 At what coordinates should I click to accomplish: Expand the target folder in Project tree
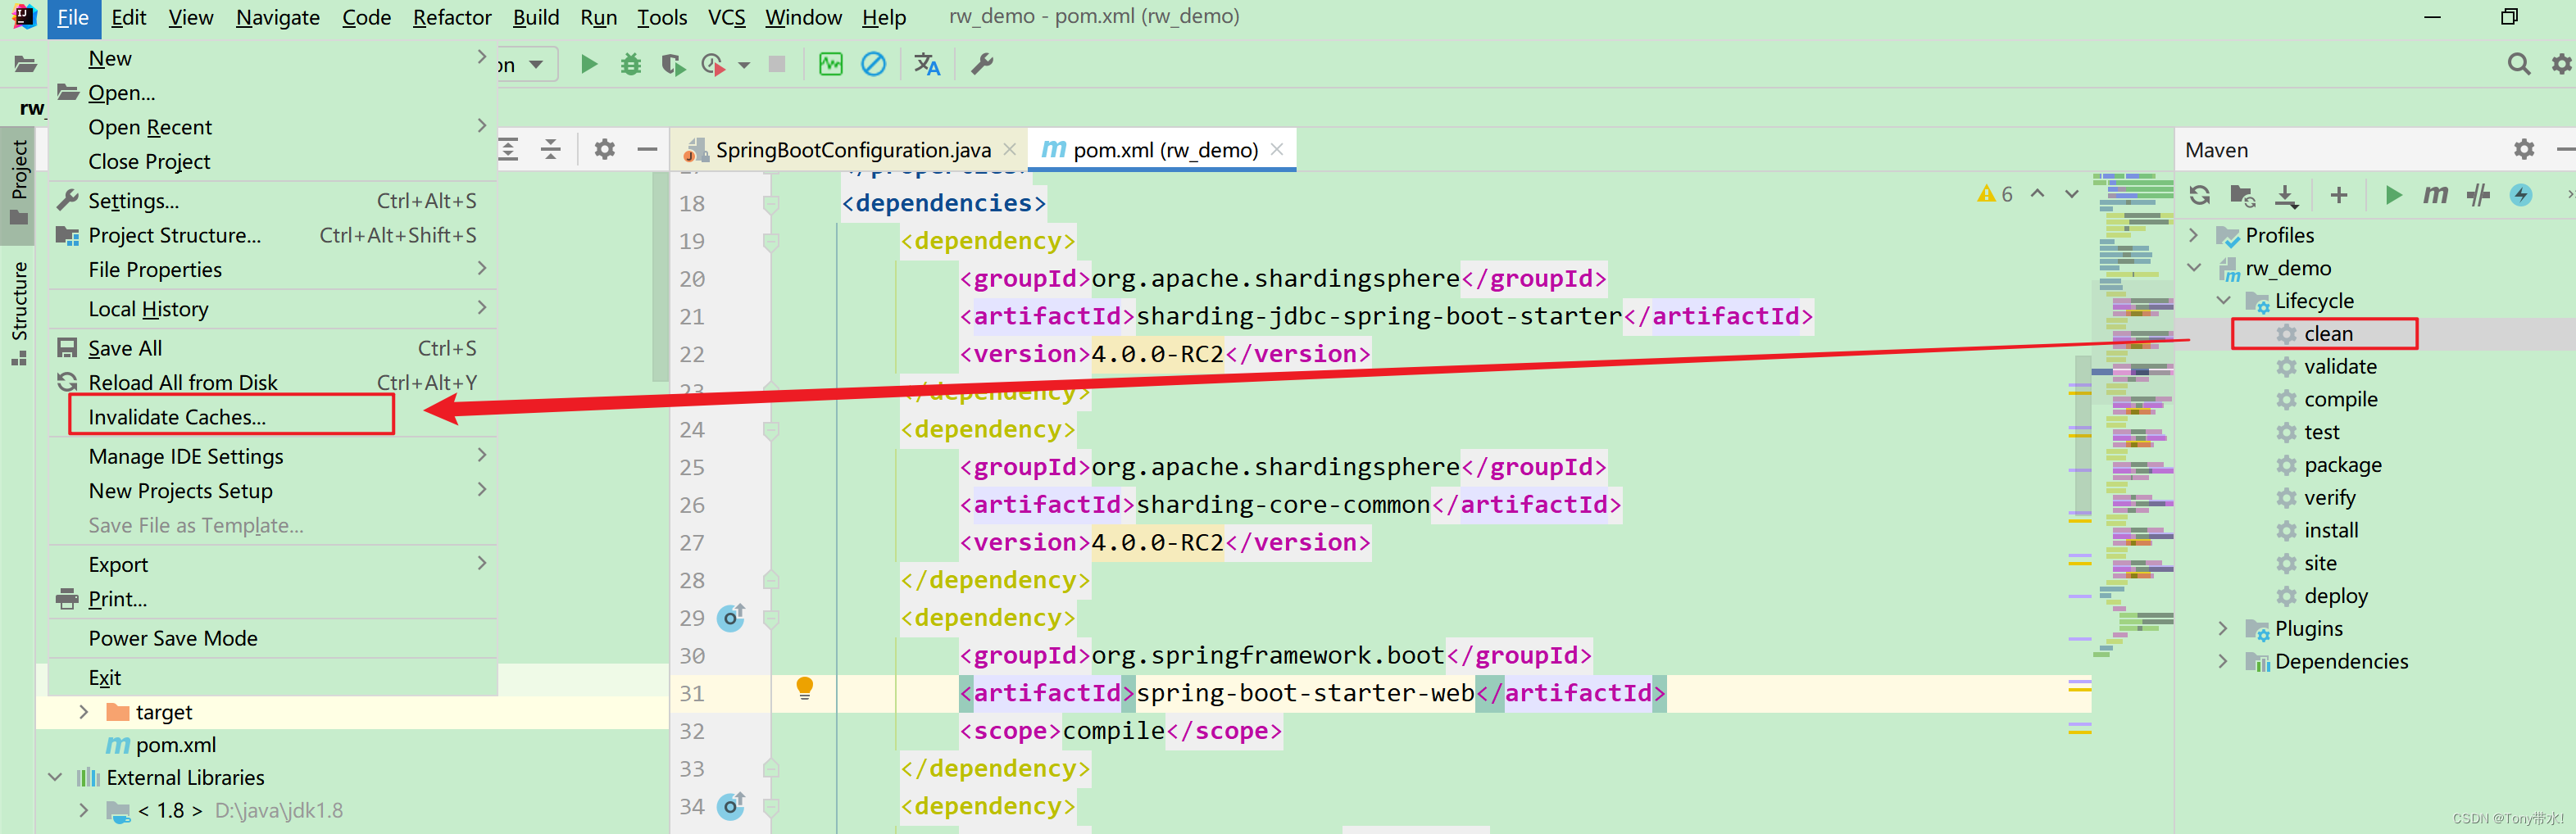pyautogui.click(x=84, y=712)
